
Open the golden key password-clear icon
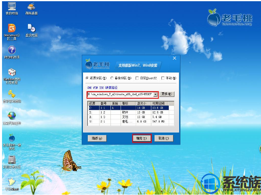12,96
